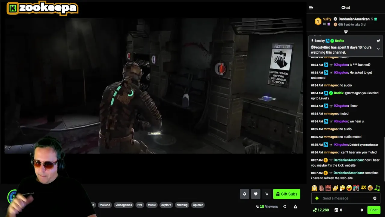Open the channel shop icon
385x217 pixels.
point(336,210)
